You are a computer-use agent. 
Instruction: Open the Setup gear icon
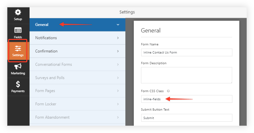(x=18, y=12)
